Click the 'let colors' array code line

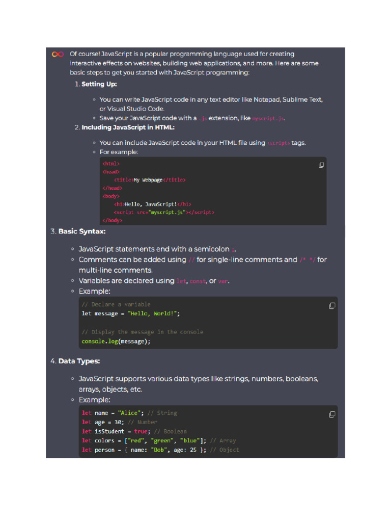pyautogui.click(x=144, y=440)
